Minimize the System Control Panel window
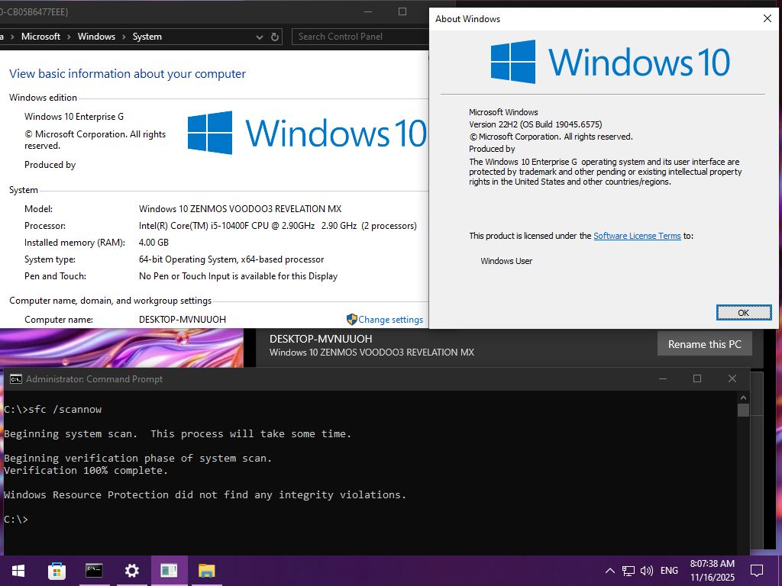Image resolution: width=782 pixels, height=586 pixels. pyautogui.click(x=368, y=11)
